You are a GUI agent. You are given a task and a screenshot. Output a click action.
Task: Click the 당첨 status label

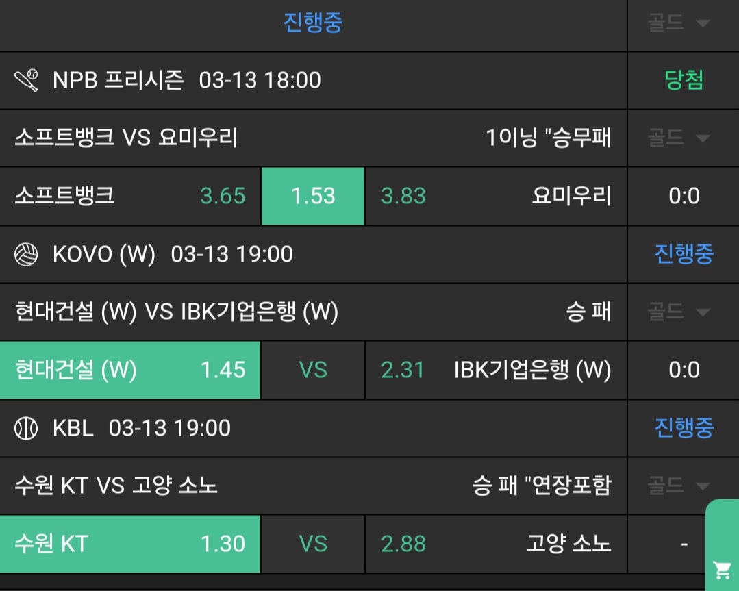coord(684,81)
